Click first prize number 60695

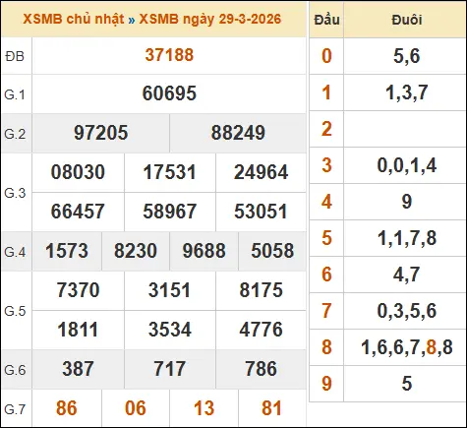point(169,93)
